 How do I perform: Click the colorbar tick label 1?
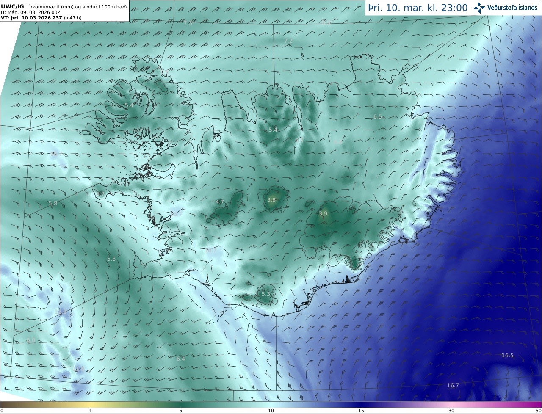[x=91, y=411]
